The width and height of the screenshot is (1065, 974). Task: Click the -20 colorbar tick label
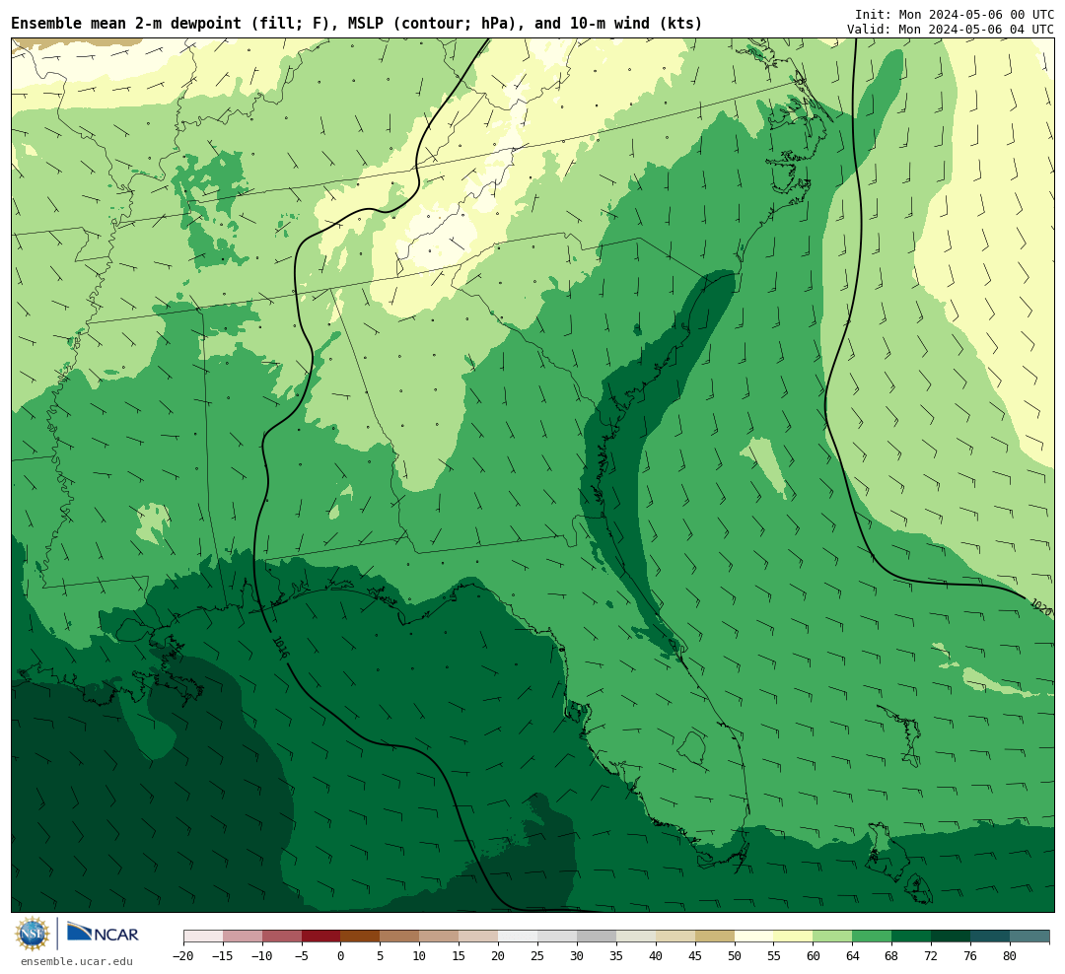pyautogui.click(x=183, y=956)
